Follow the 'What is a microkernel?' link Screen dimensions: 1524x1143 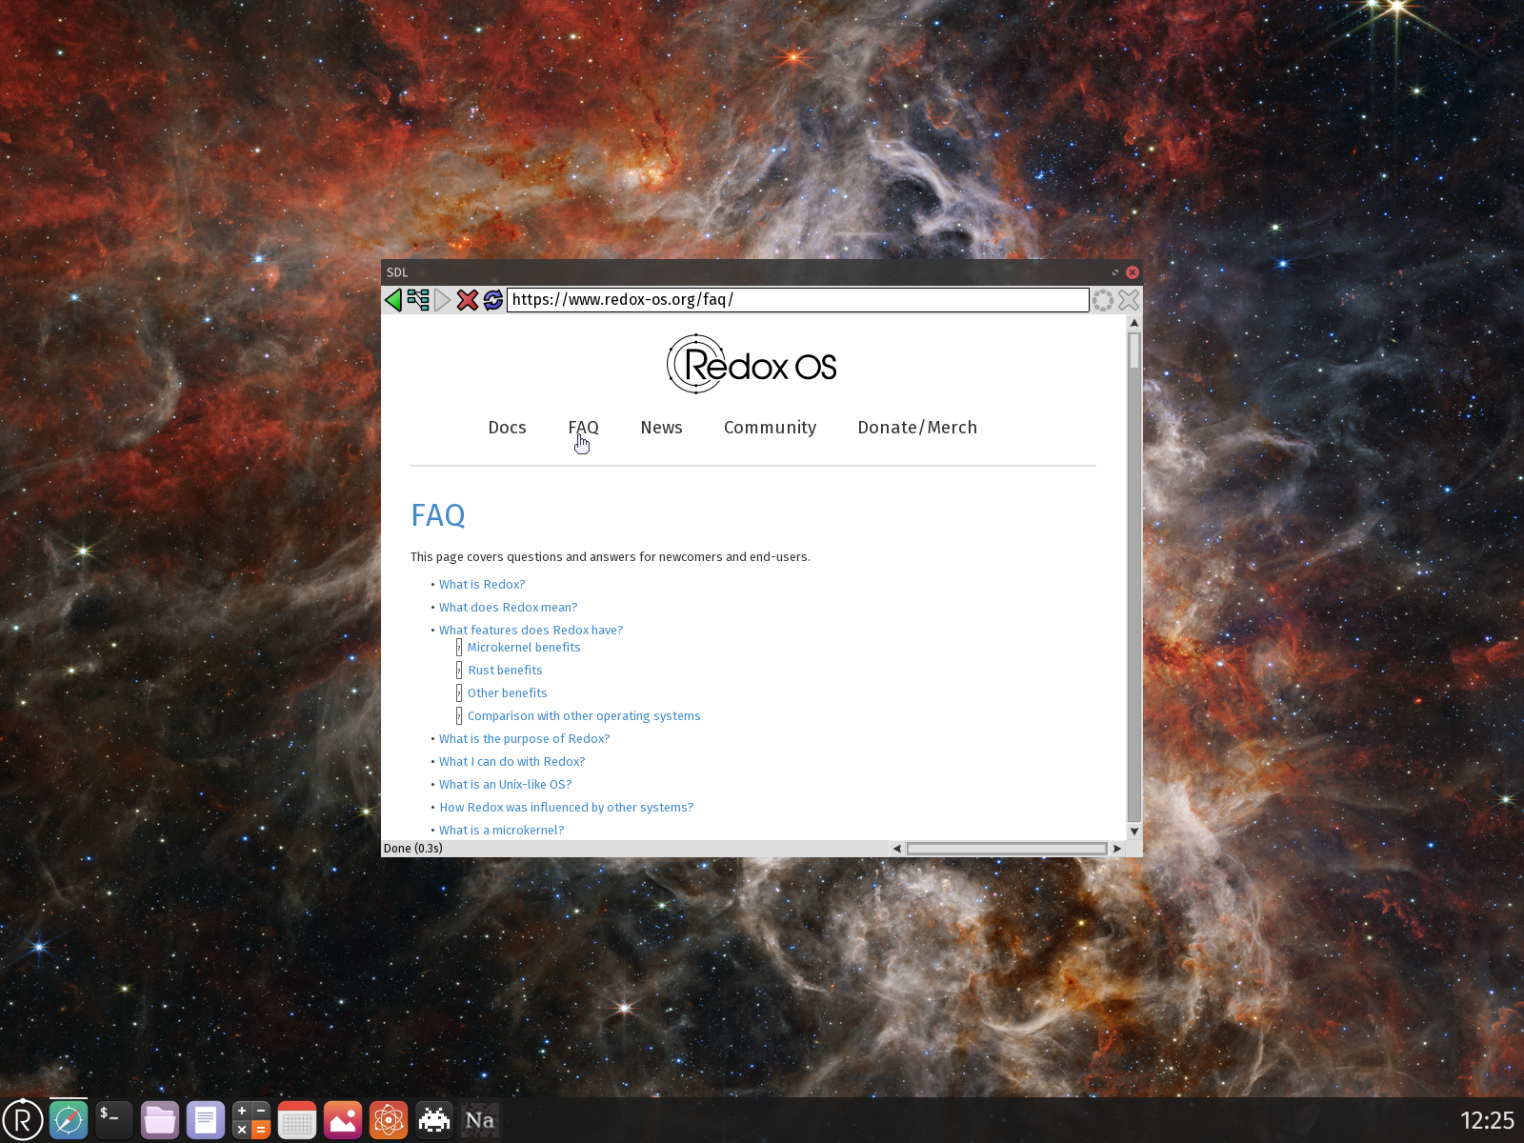[x=501, y=831]
